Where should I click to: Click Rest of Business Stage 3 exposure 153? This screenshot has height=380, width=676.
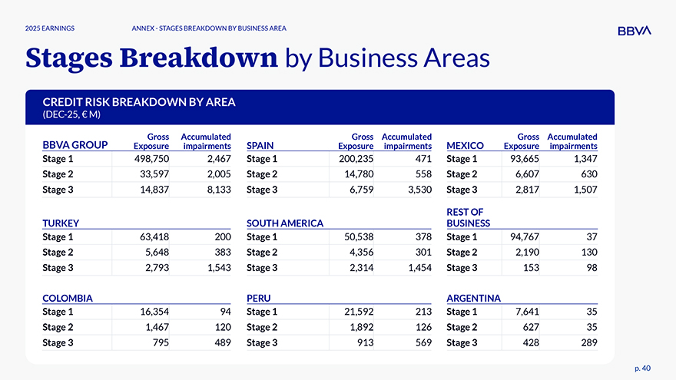point(531,268)
